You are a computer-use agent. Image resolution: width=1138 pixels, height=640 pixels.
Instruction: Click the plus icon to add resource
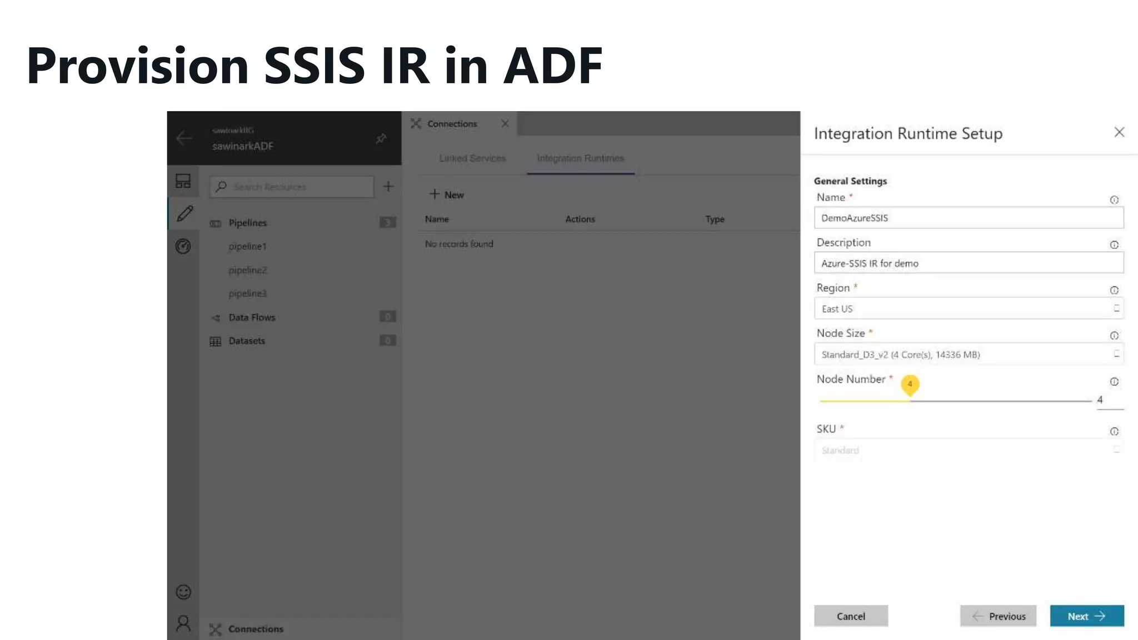[x=388, y=187]
